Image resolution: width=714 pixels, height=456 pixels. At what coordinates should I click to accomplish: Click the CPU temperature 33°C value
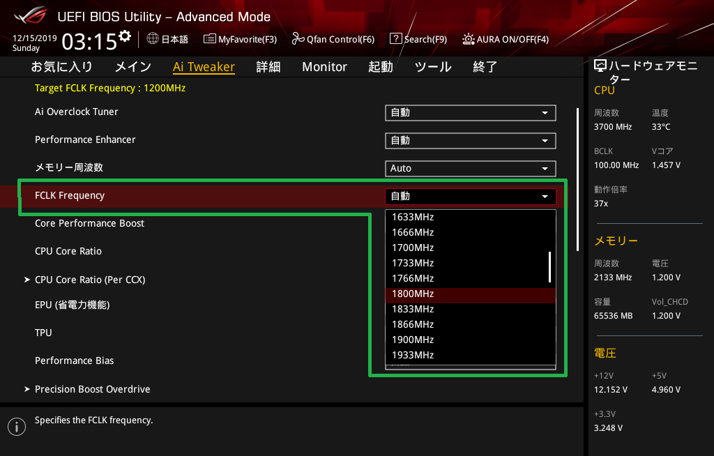(661, 127)
